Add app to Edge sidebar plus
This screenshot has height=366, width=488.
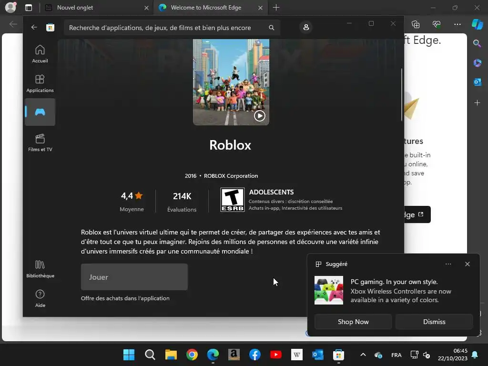tap(477, 103)
